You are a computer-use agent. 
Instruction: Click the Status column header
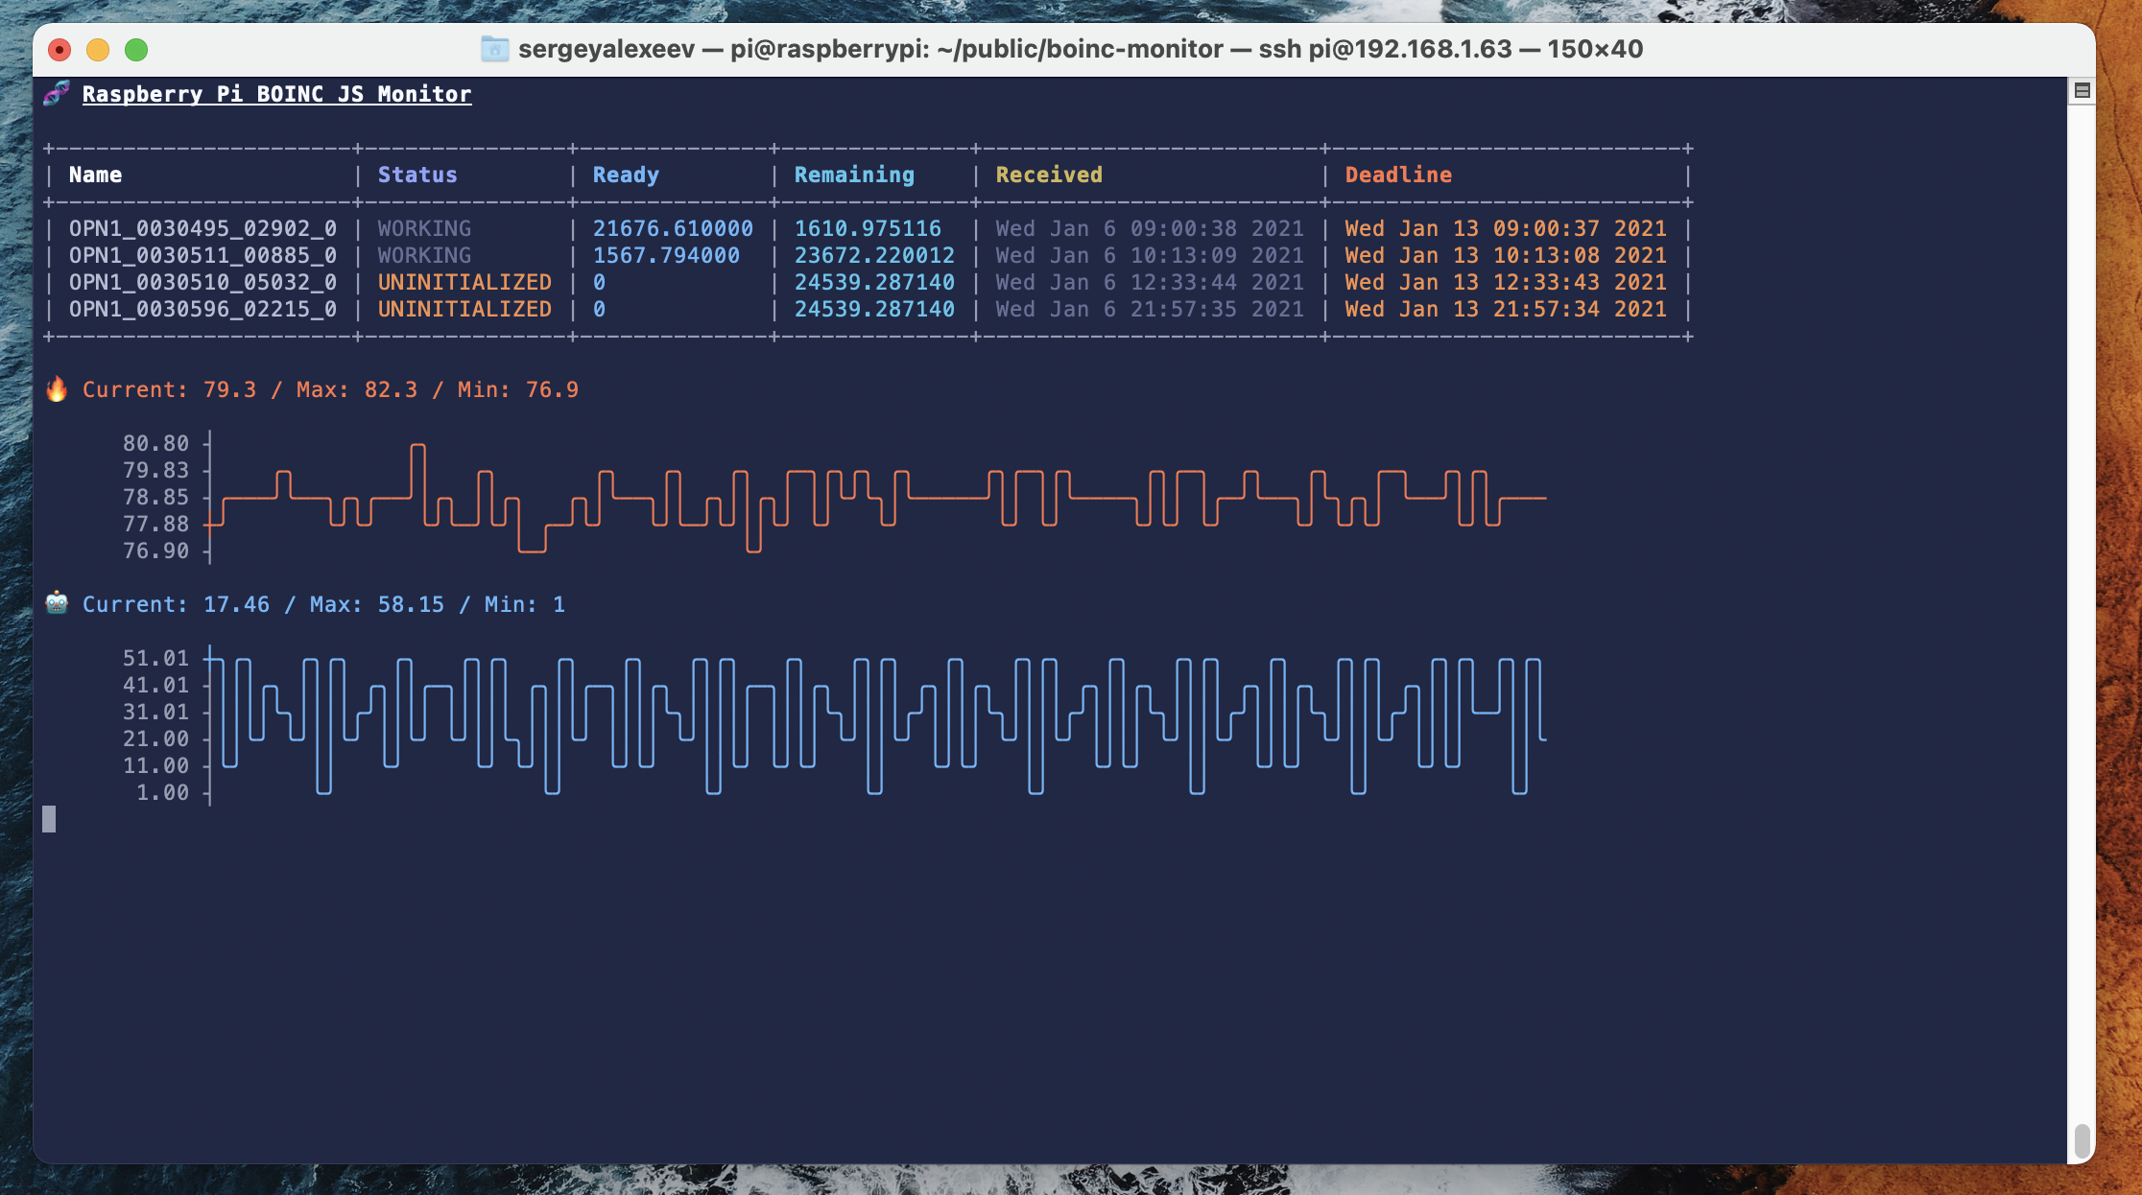pos(417,175)
